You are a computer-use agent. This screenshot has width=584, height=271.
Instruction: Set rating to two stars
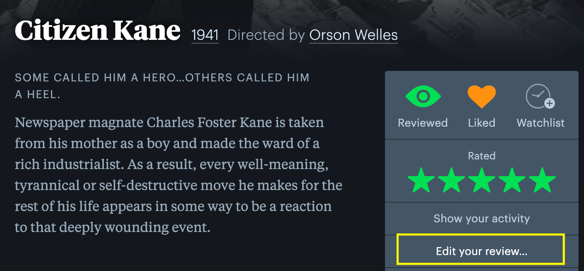pyautogui.click(x=451, y=180)
